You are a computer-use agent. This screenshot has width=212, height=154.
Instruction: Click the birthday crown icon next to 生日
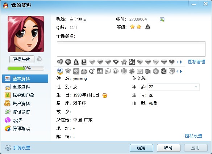[105, 95]
